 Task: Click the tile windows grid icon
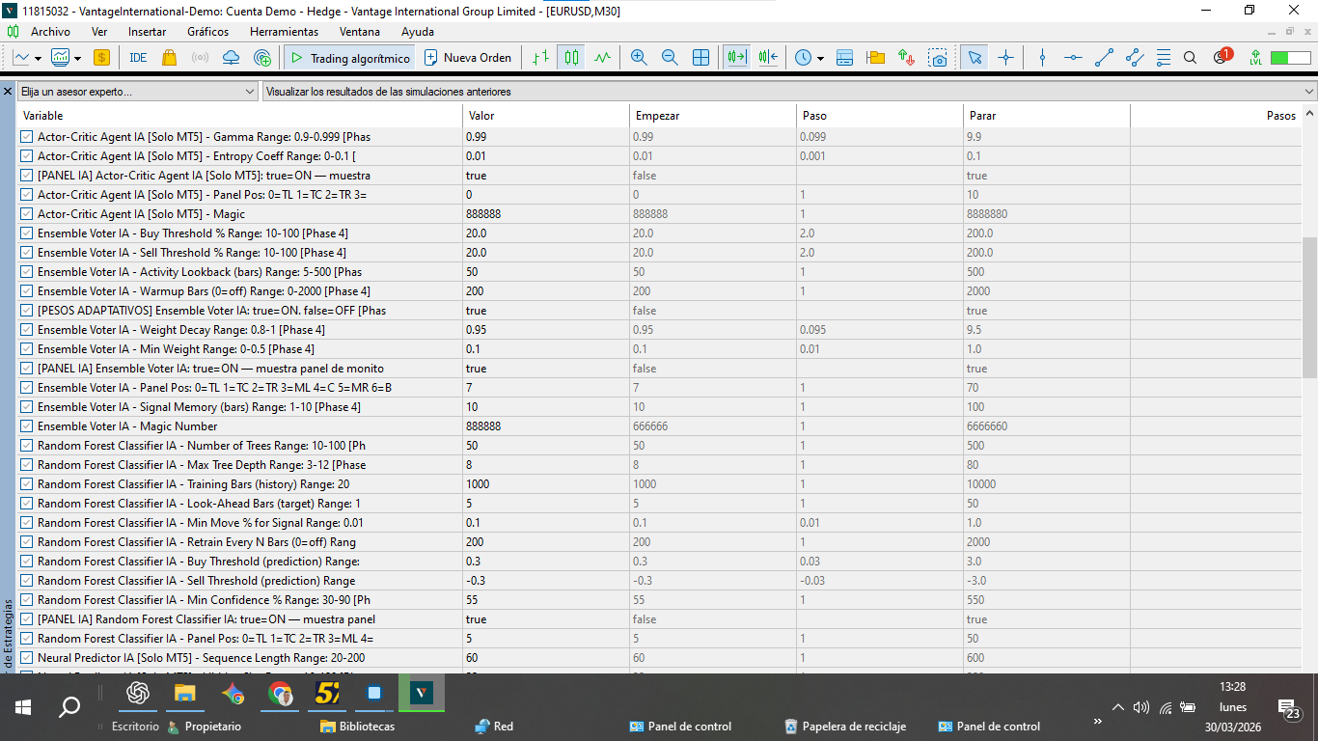[700, 58]
